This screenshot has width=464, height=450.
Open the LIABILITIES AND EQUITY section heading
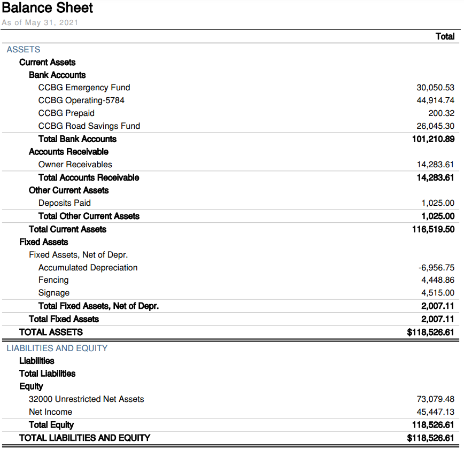57,348
